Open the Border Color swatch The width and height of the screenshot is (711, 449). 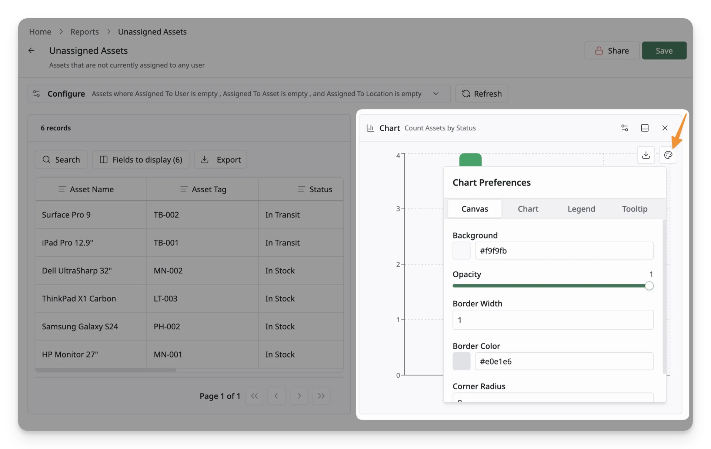461,361
